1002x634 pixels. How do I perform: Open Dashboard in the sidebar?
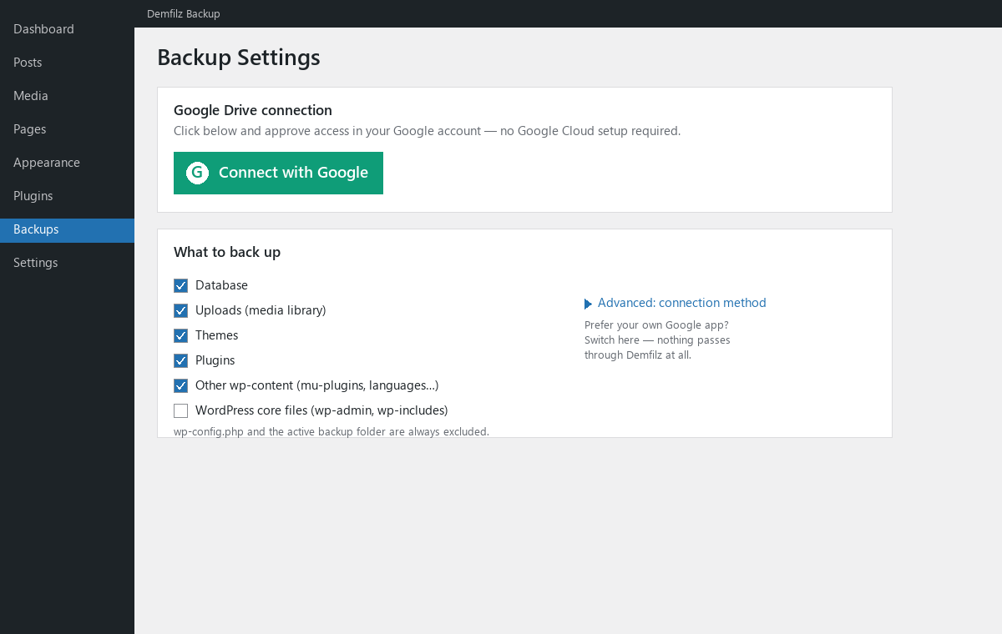coord(67,29)
